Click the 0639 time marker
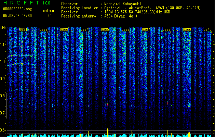This screenshot has height=137, width=215. coord(187,29)
